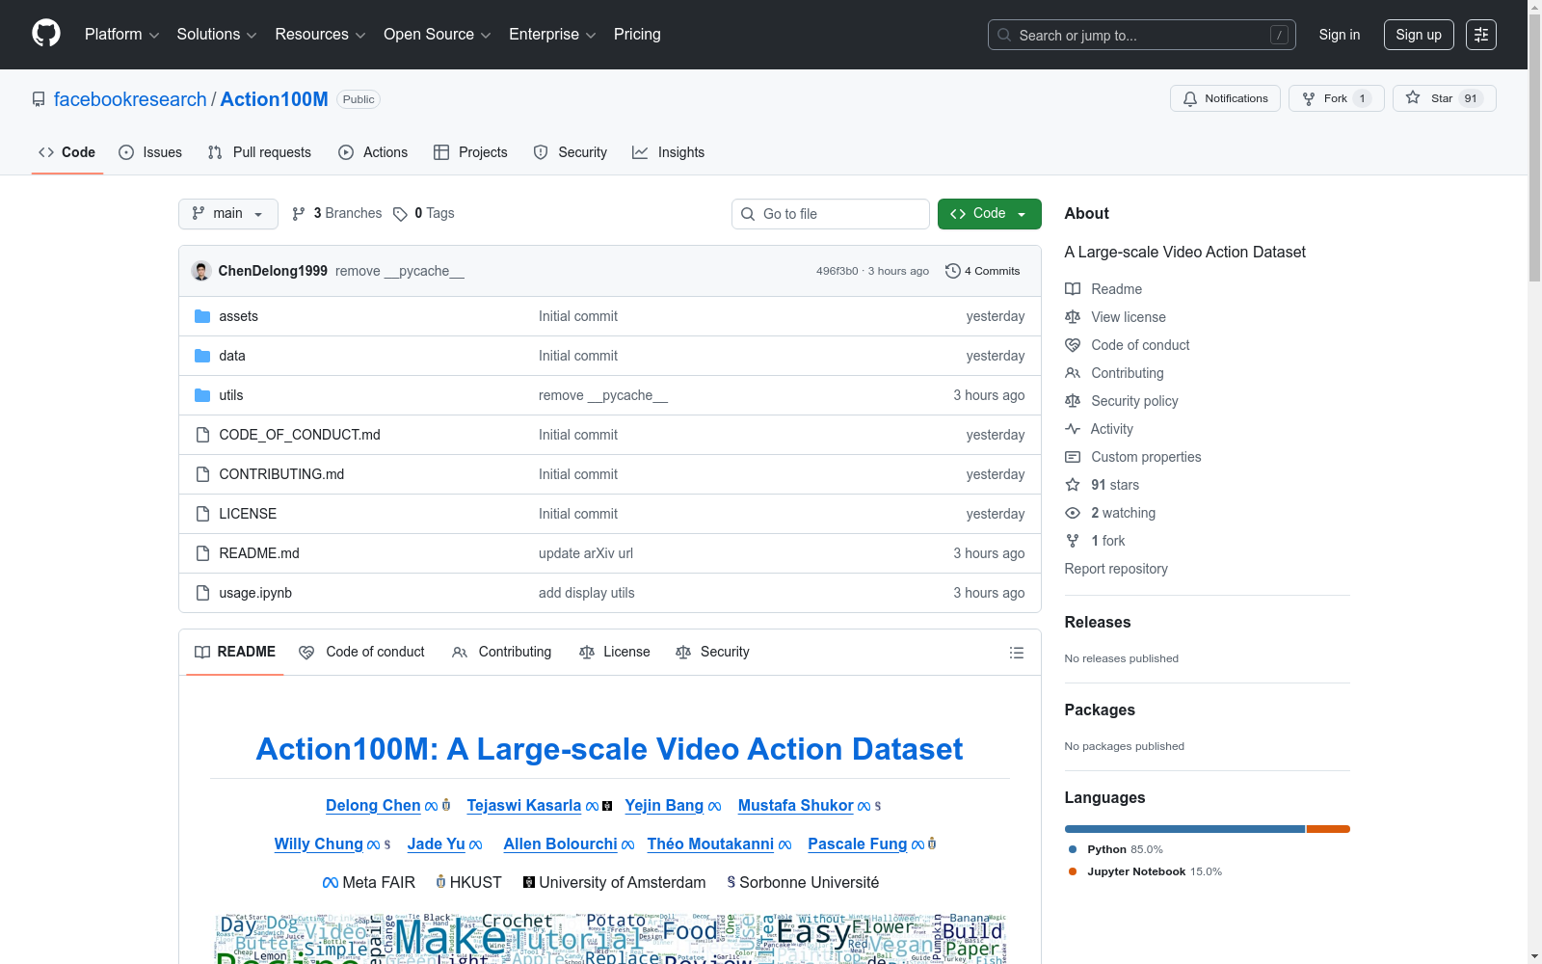Image resolution: width=1542 pixels, height=964 pixels.
Task: Select the Contributing README tab
Action: (x=502, y=653)
